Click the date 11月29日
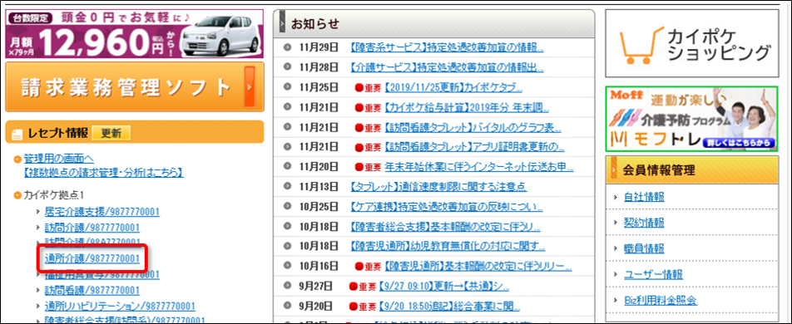Screen dimensions: 792x324 [318, 48]
